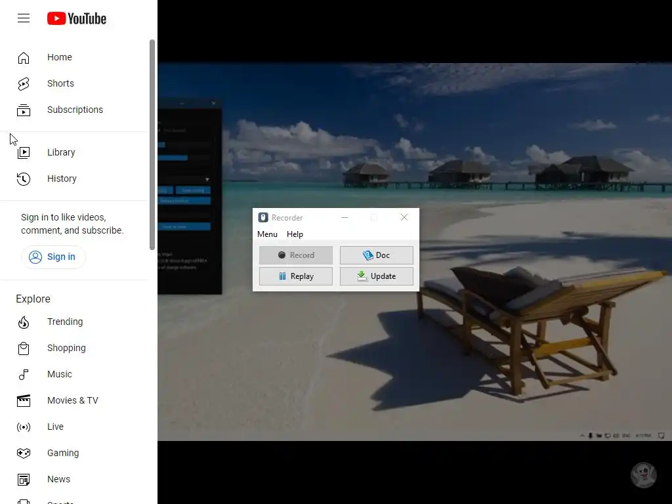The width and height of the screenshot is (672, 504).
Task: Click the sidebar vertical scrollbar
Action: tap(152, 144)
